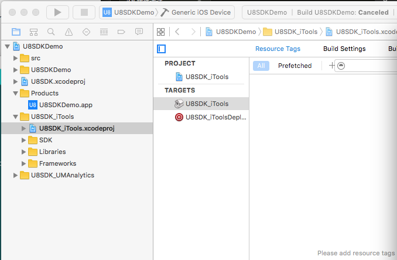Select the Libraries folder row
This screenshot has height=260, width=397.
(77, 152)
